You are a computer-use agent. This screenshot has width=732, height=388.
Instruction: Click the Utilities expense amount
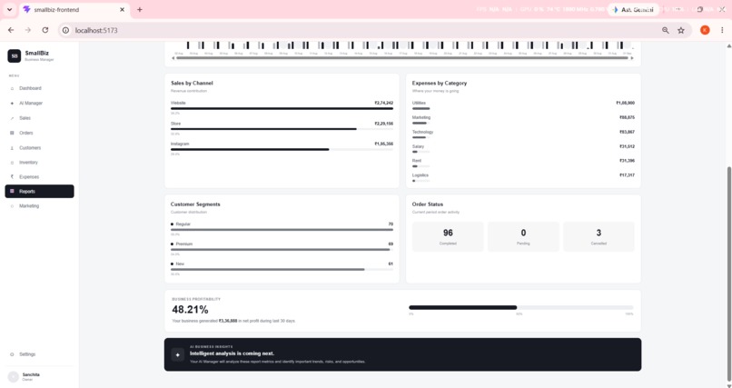tap(625, 103)
